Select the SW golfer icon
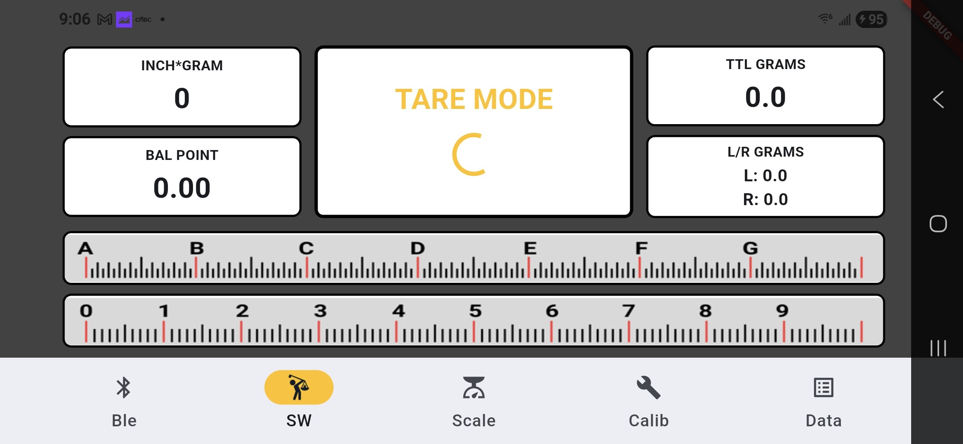The height and width of the screenshot is (444, 963). coord(299,388)
